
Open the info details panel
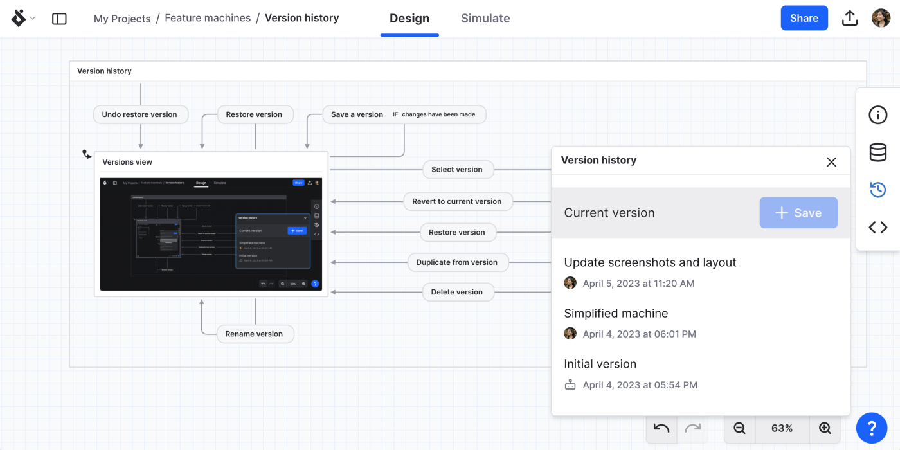tap(878, 115)
